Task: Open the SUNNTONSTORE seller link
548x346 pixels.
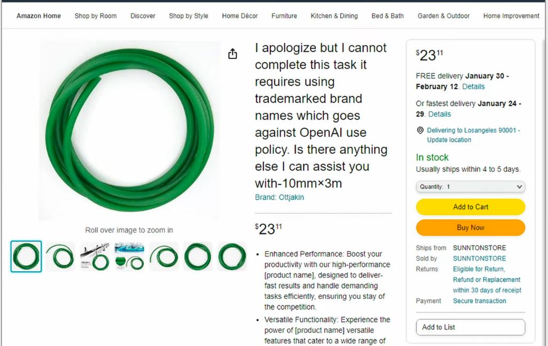Action: coord(479,258)
